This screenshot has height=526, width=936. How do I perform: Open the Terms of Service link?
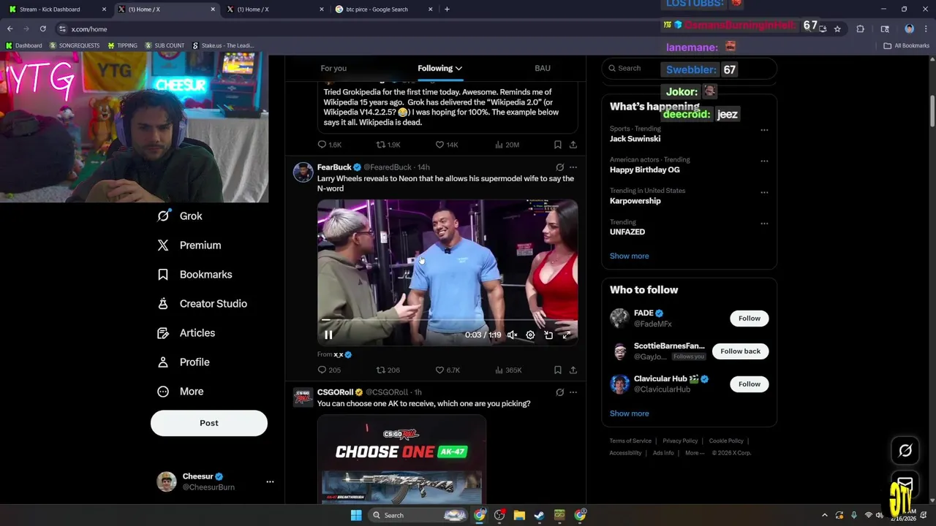(x=630, y=441)
